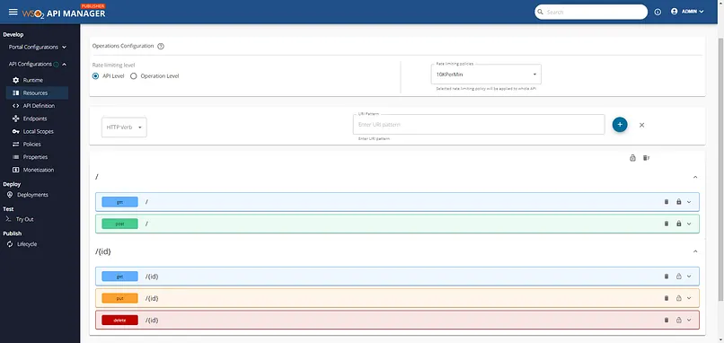This screenshot has height=343, width=724.
Task: Click the green post badge
Action: (119, 224)
